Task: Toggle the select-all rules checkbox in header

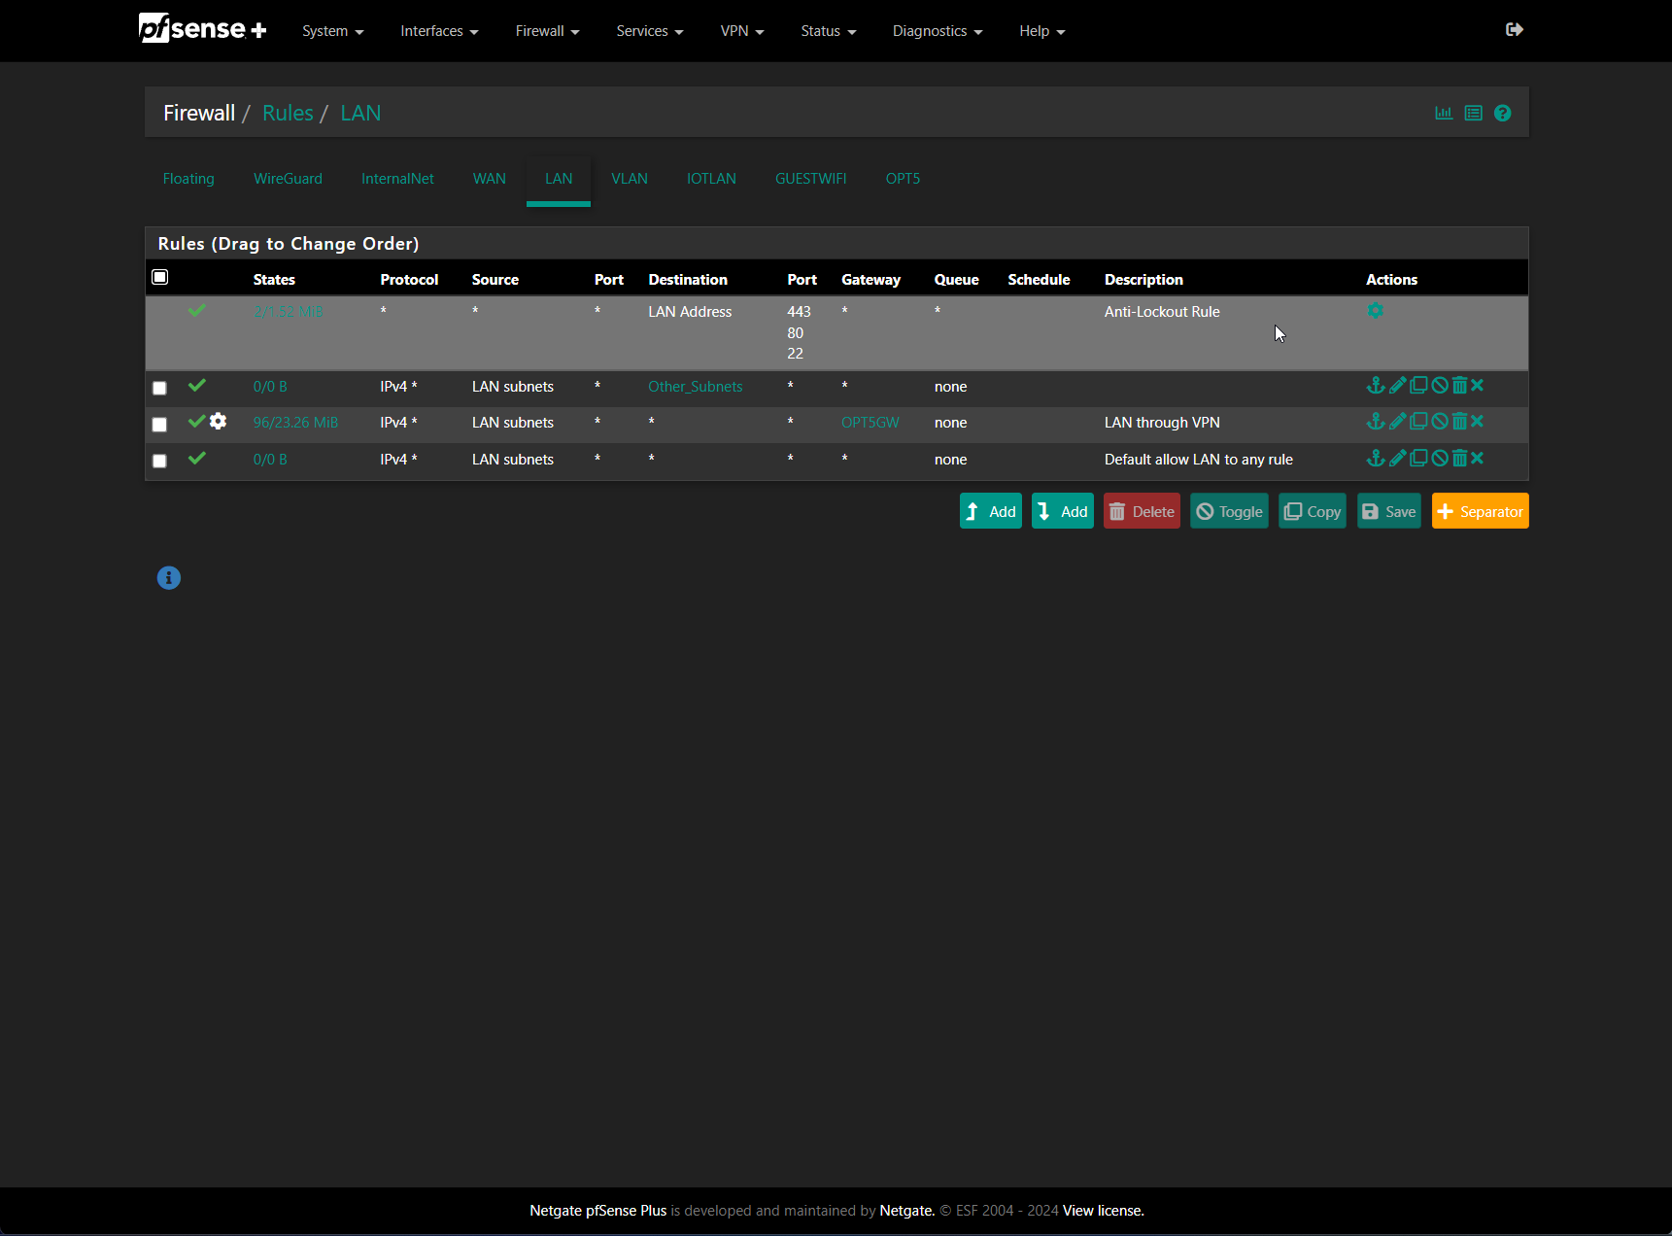Action: click(160, 278)
